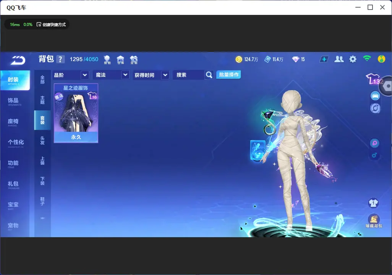Image resolution: width=392 pixels, height=275 pixels.
Task: Select the female gender symbol
Action: (x=374, y=143)
